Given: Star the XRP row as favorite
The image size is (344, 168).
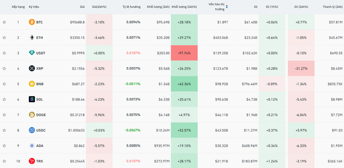Looking at the screenshot, I should (4, 68).
